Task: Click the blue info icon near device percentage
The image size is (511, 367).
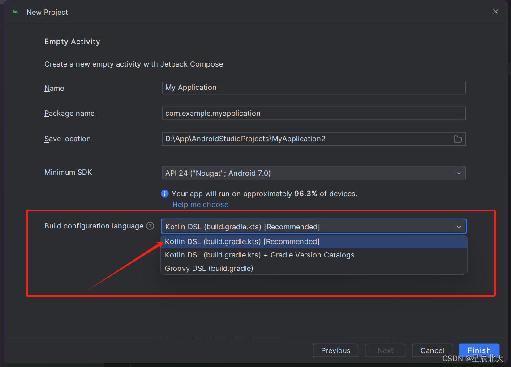Action: click(165, 194)
